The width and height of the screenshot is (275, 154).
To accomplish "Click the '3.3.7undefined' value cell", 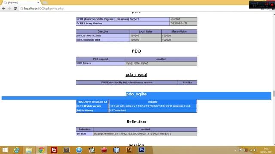I will (x=153, y=110).
